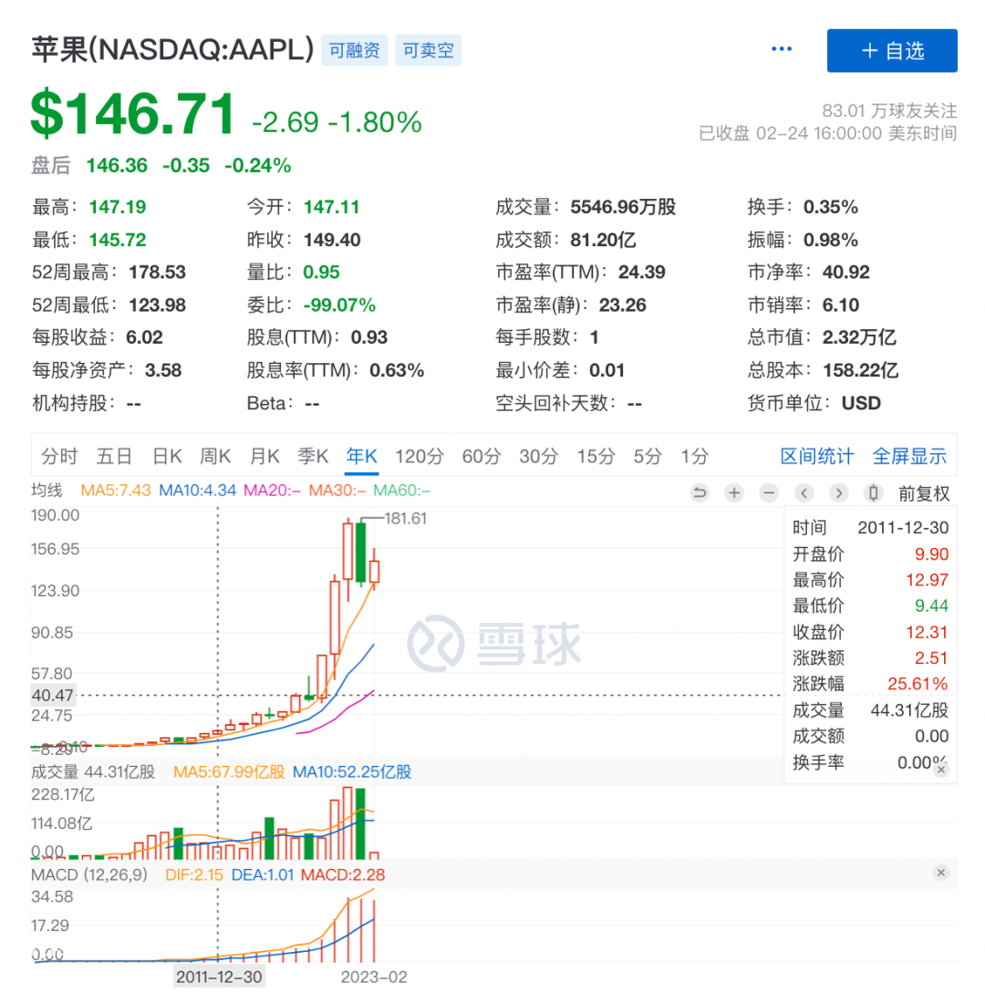The image size is (985, 993).
Task: Select the active 年K tab
Action: click(362, 456)
